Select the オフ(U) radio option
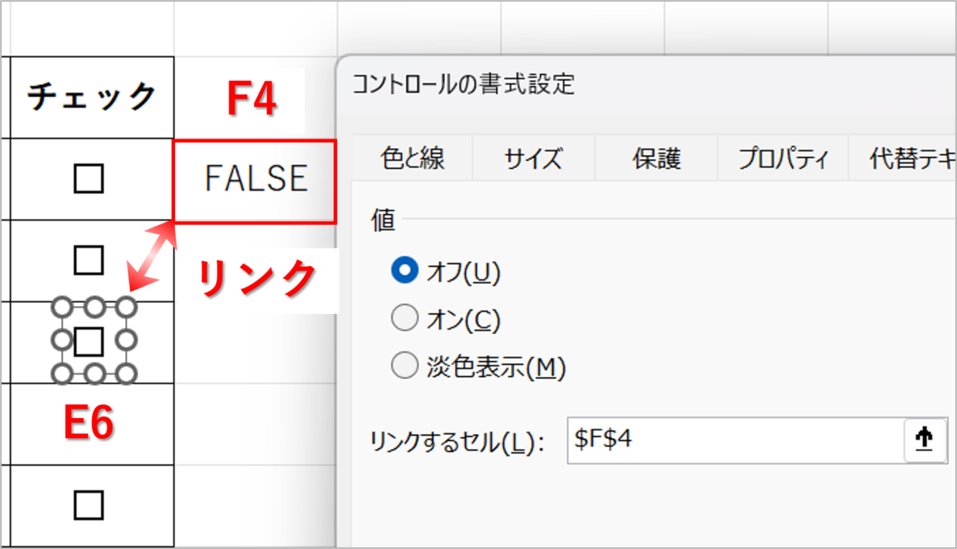This screenshot has width=957, height=549. (404, 271)
